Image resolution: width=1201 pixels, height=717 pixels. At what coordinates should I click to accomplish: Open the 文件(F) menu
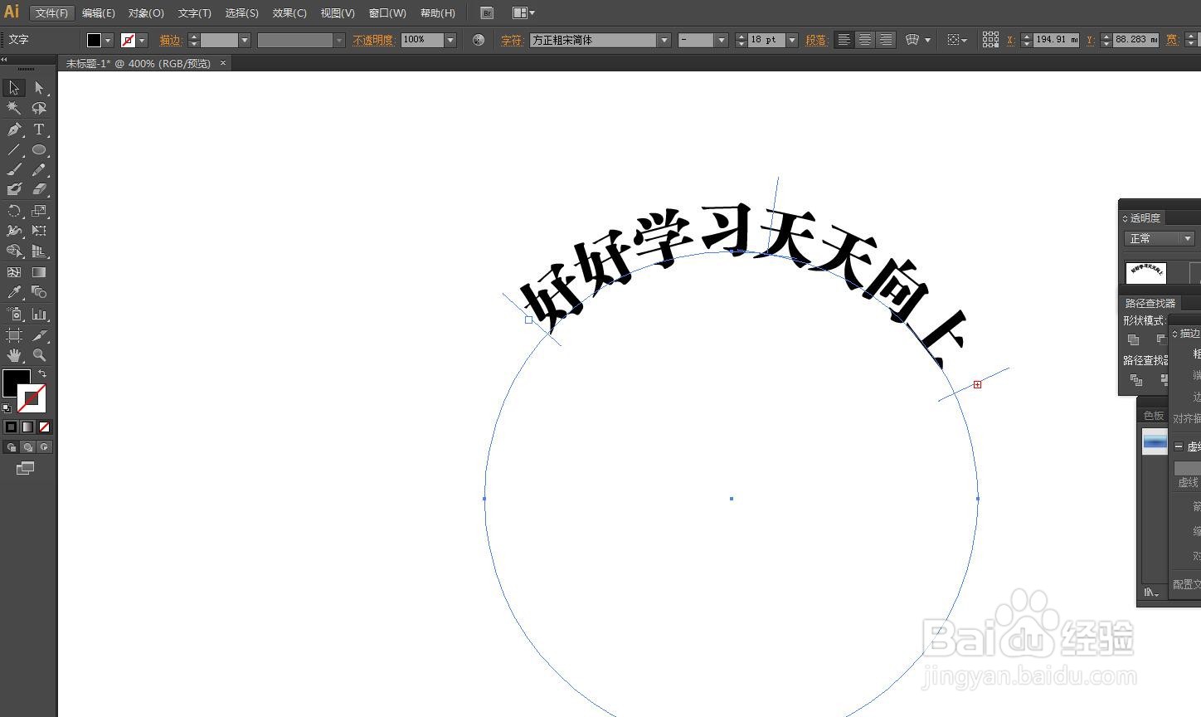[51, 12]
